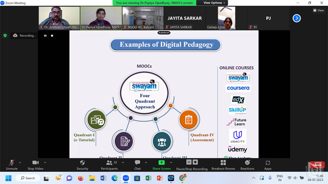The width and height of the screenshot is (328, 184).
Task: Select Dr.Papiya Upadhyay video thumbnail
Action: click(x=101, y=18)
